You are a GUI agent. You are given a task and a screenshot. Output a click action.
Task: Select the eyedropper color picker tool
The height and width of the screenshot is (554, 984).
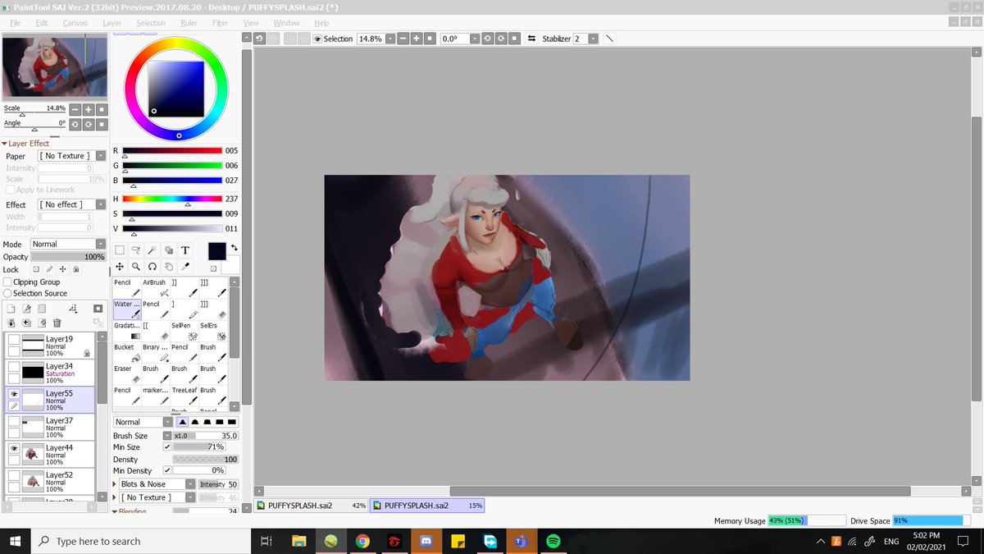(185, 267)
